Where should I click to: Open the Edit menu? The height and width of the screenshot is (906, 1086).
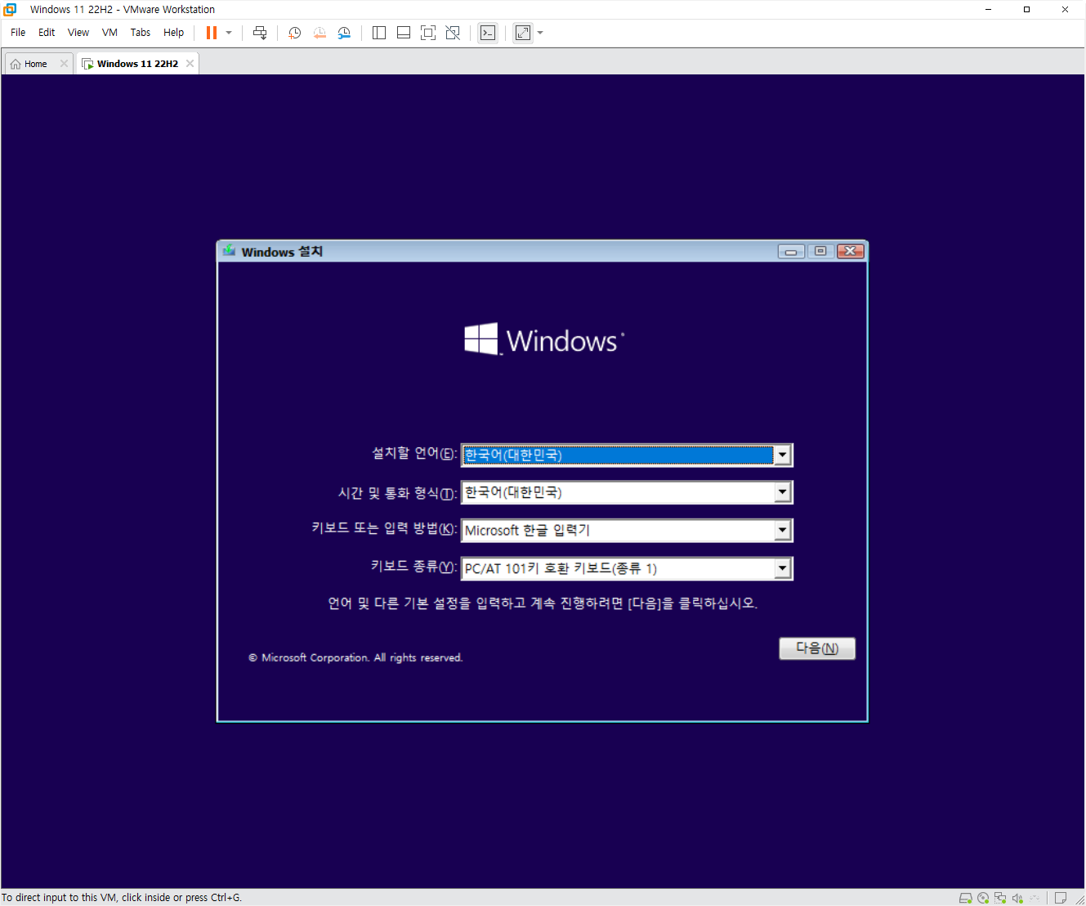coord(47,33)
